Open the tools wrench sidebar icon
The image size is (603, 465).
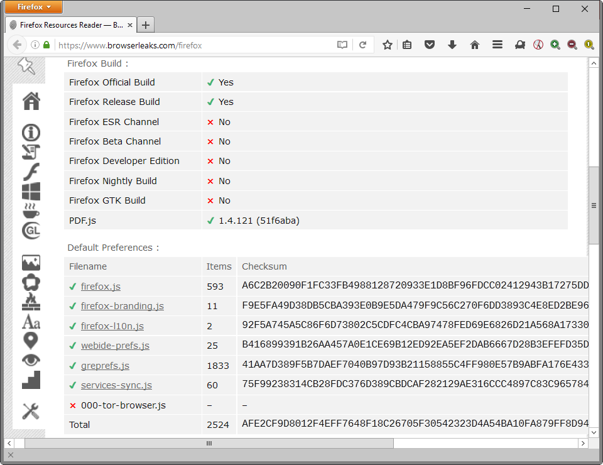[x=31, y=411]
